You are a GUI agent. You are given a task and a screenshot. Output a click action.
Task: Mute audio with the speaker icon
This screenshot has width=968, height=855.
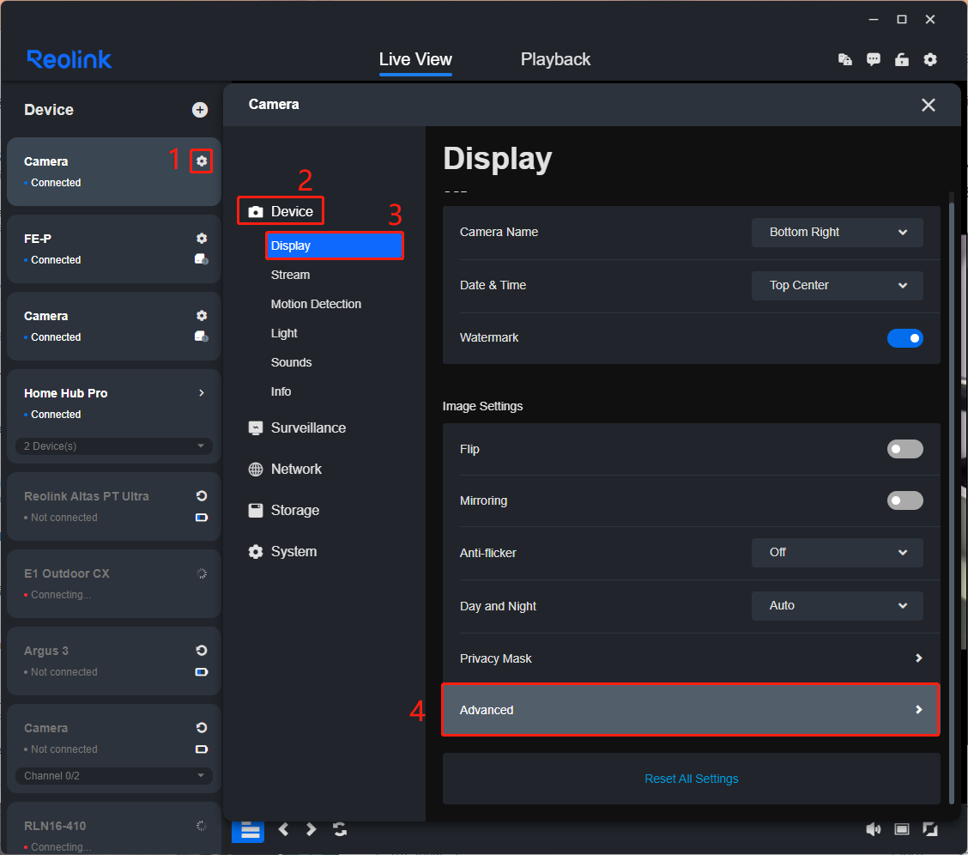point(874,829)
